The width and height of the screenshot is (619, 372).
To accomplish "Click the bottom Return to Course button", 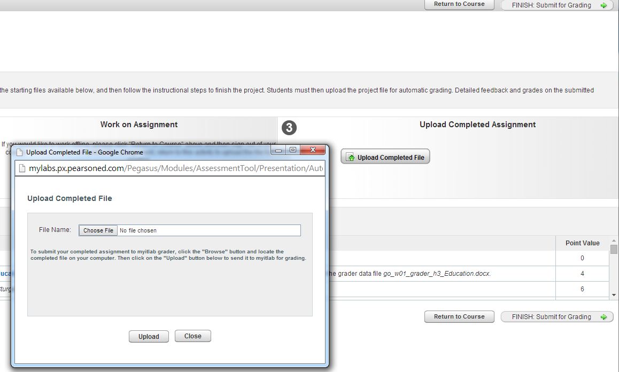I will tap(459, 316).
